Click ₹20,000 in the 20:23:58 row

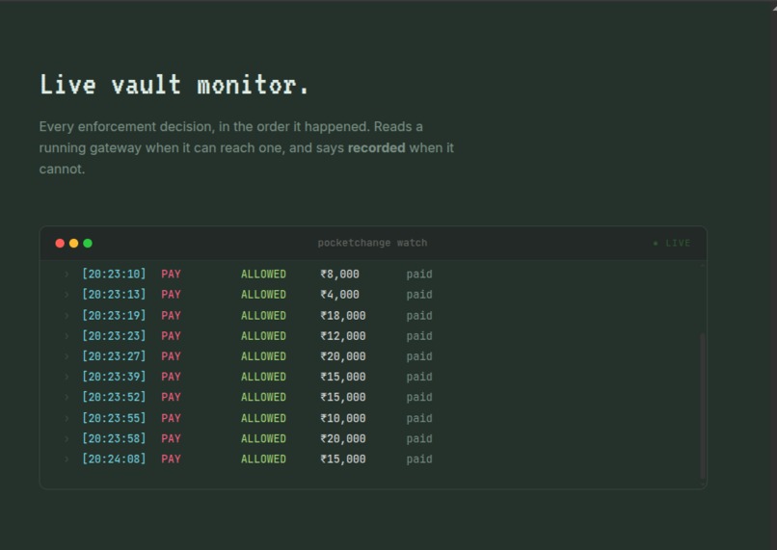click(343, 438)
